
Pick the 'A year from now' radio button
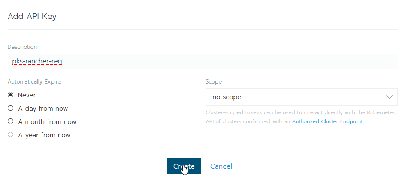pos(11,135)
